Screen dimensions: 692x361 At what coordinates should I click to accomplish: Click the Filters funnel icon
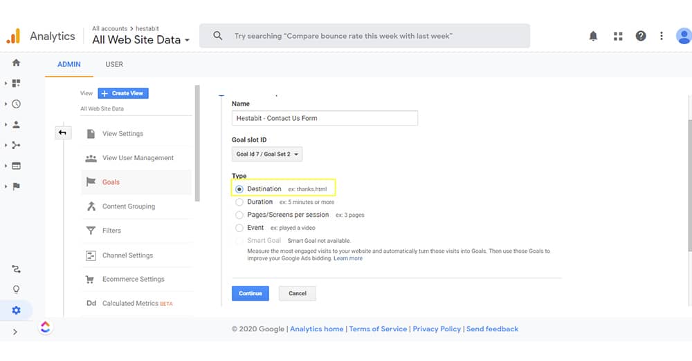tap(91, 231)
